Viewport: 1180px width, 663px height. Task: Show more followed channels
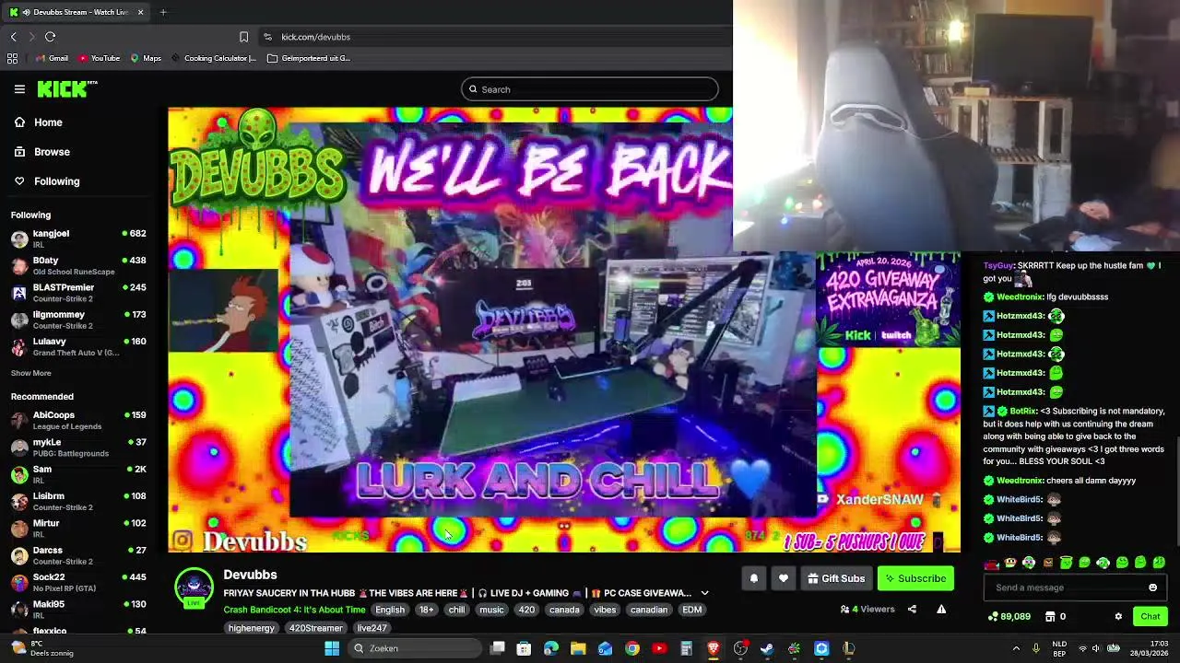tap(30, 373)
